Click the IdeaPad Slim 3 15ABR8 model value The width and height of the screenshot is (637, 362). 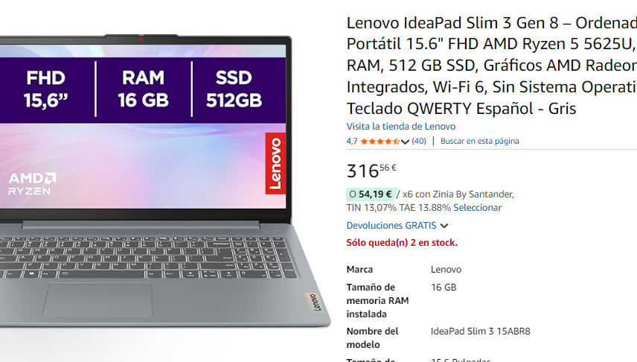(480, 331)
